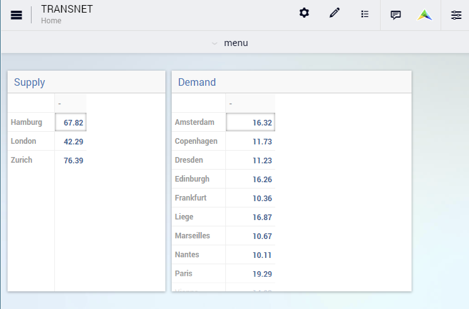Viewport: 469px width, 309px height.
Task: Select Marseilles demand value 10.67
Action: click(x=251, y=236)
